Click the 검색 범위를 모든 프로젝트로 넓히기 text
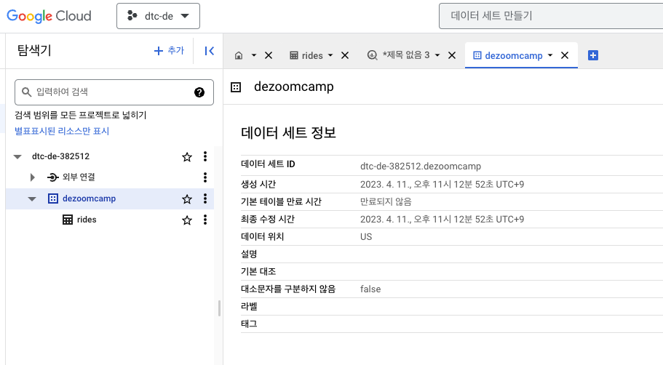 pyautogui.click(x=80, y=115)
